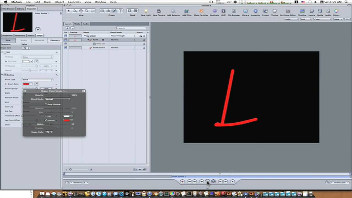Show the Layers toolbar icon

coord(312,11)
